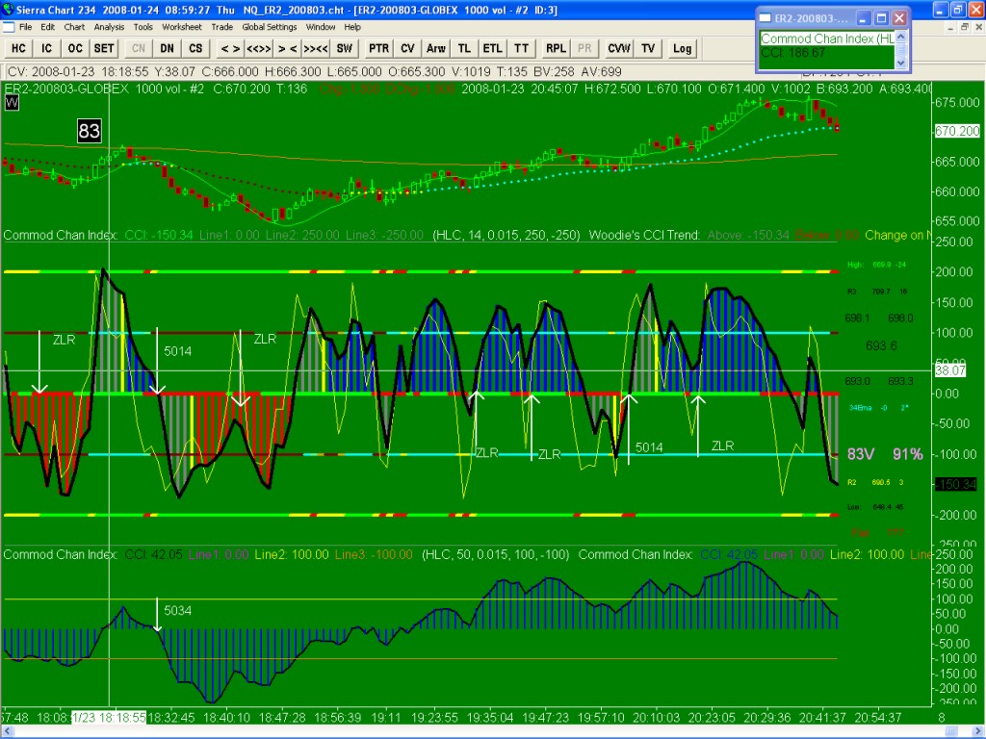Image resolution: width=986 pixels, height=739 pixels.
Task: Click the 38.07 cursor value label
Action: point(950,370)
